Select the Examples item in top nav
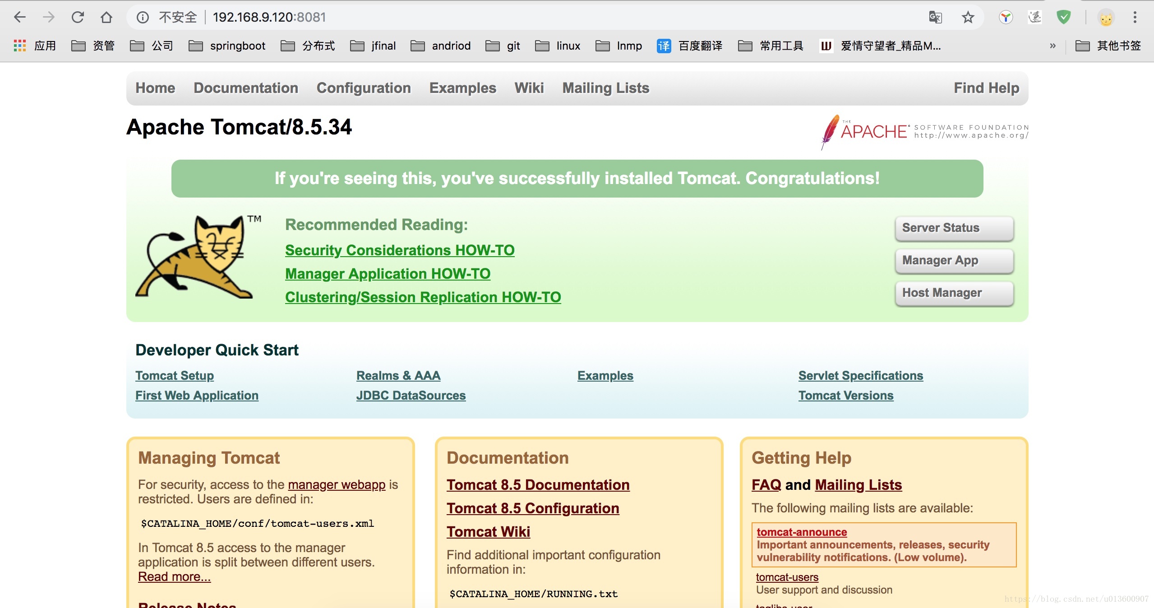 coord(463,88)
